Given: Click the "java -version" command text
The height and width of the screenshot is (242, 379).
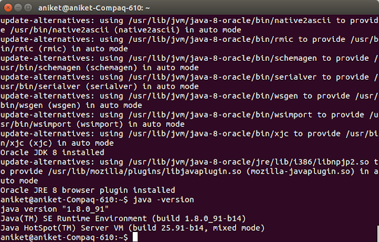Looking at the screenshot, I should tap(163, 200).
